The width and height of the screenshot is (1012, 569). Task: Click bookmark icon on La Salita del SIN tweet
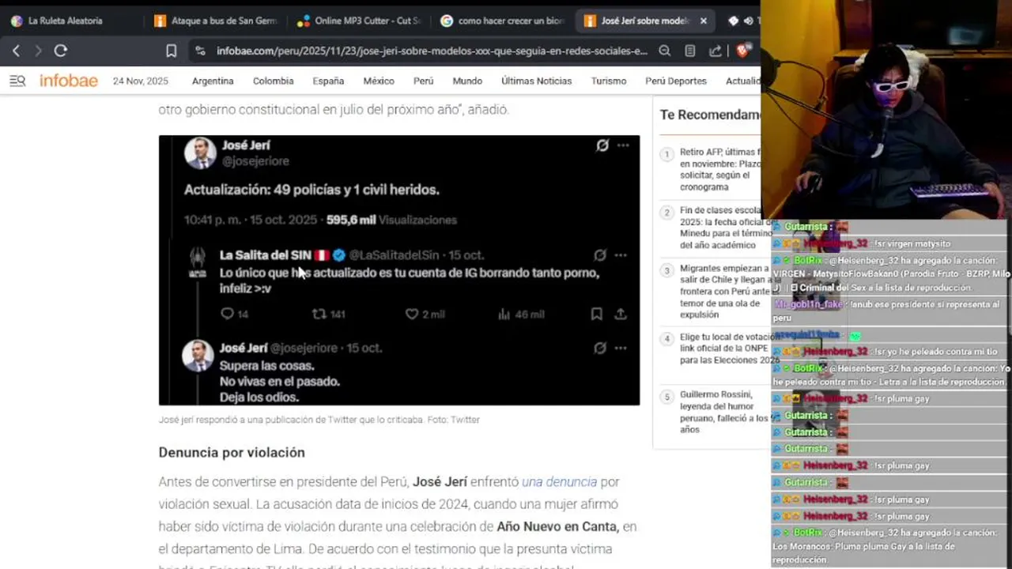click(597, 314)
